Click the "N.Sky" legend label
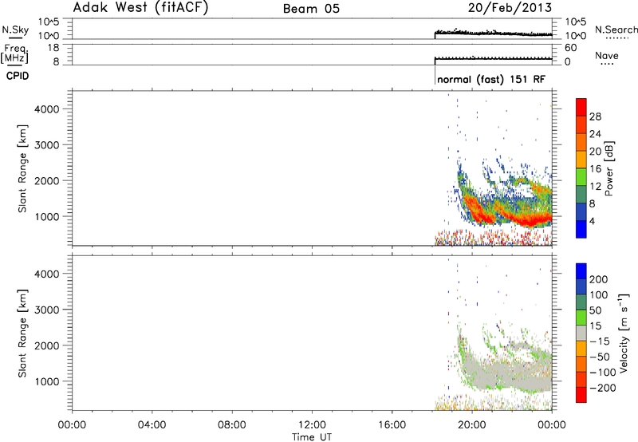 pyautogui.click(x=15, y=30)
